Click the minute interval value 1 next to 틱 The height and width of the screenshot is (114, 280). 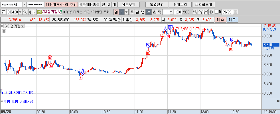[x=166, y=12]
